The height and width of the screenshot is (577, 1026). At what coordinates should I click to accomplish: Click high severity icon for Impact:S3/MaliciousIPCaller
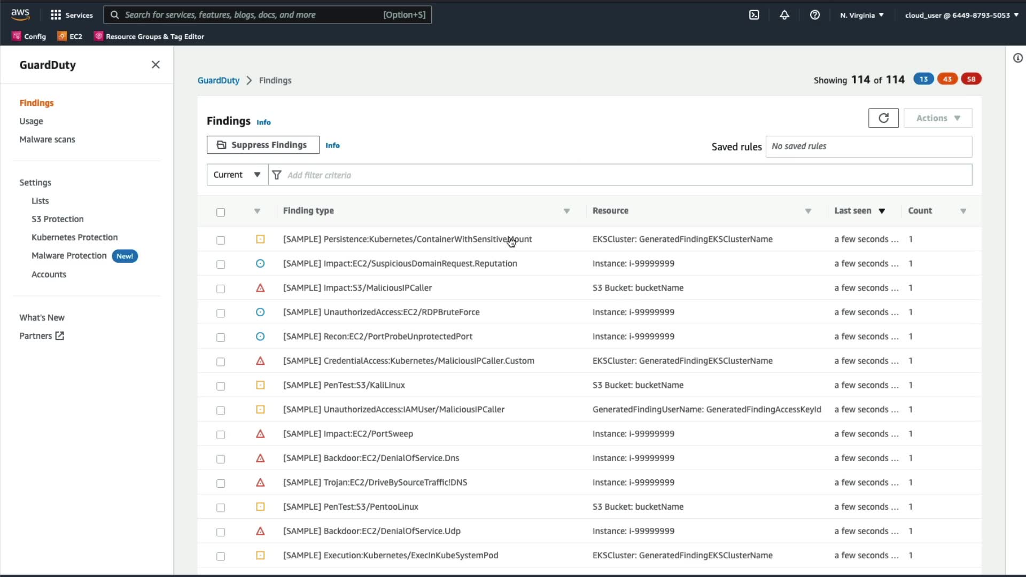[x=260, y=288]
